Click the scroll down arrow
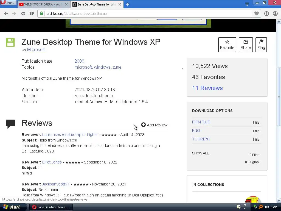 point(279,201)
